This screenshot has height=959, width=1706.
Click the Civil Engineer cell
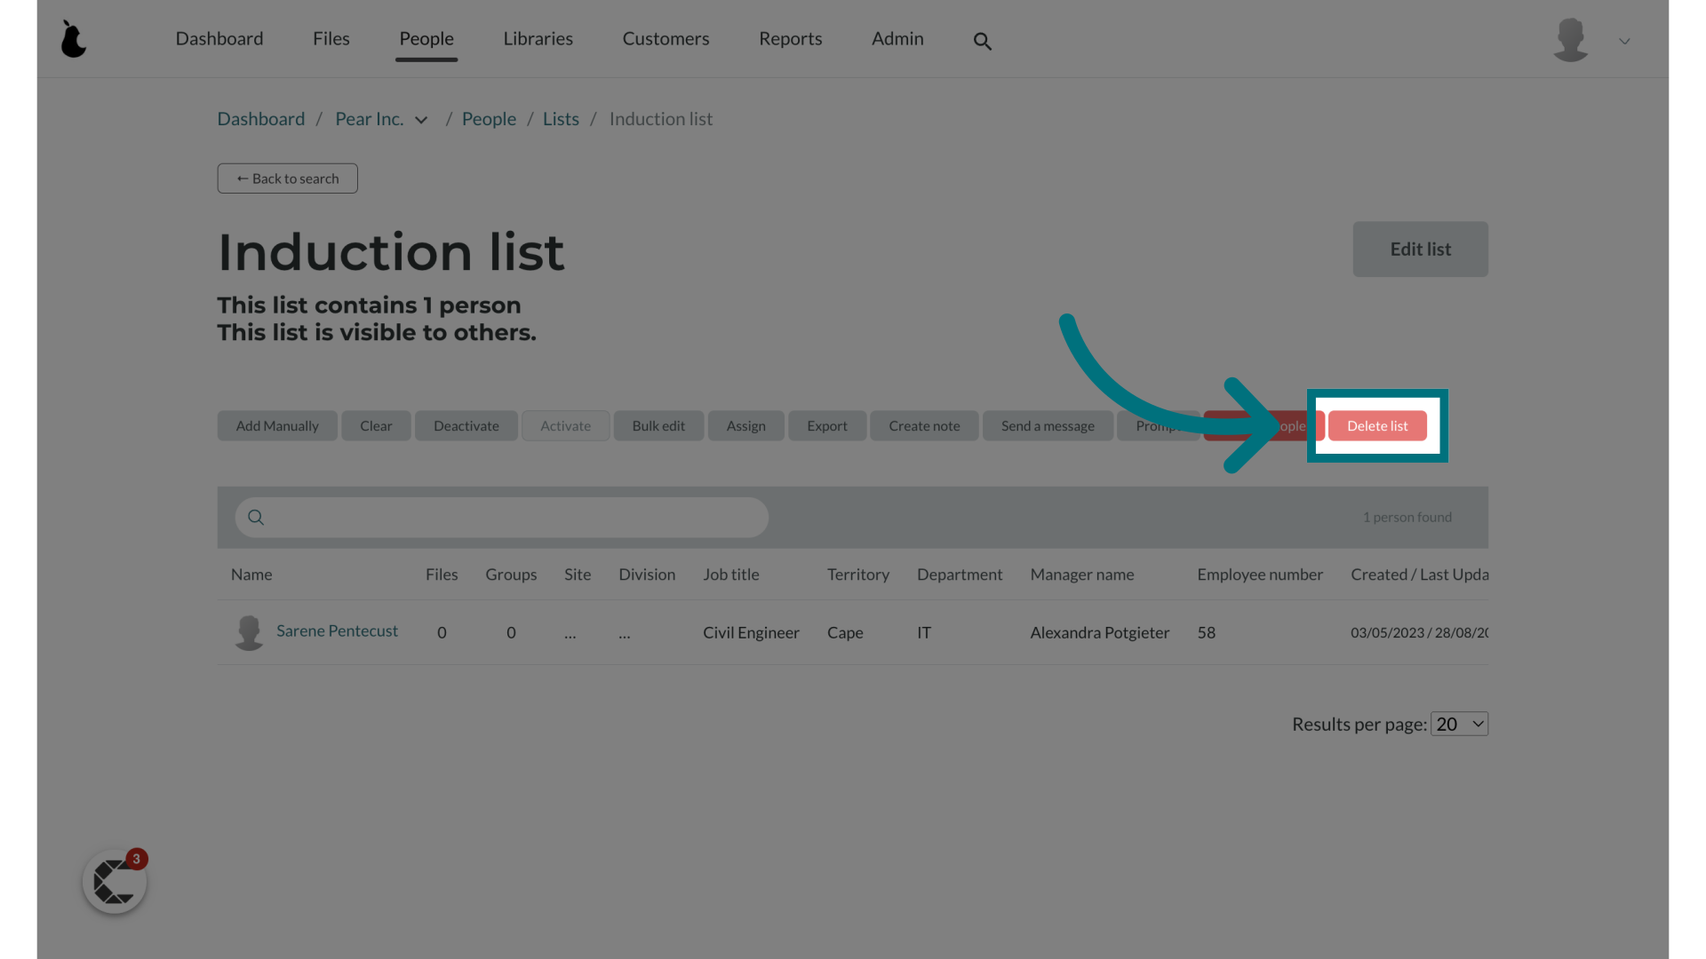(x=751, y=632)
